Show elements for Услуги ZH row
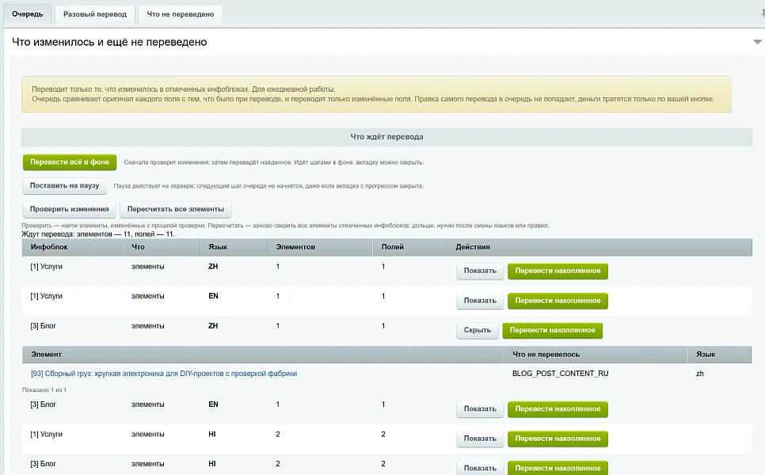This screenshot has width=765, height=475. click(x=480, y=272)
